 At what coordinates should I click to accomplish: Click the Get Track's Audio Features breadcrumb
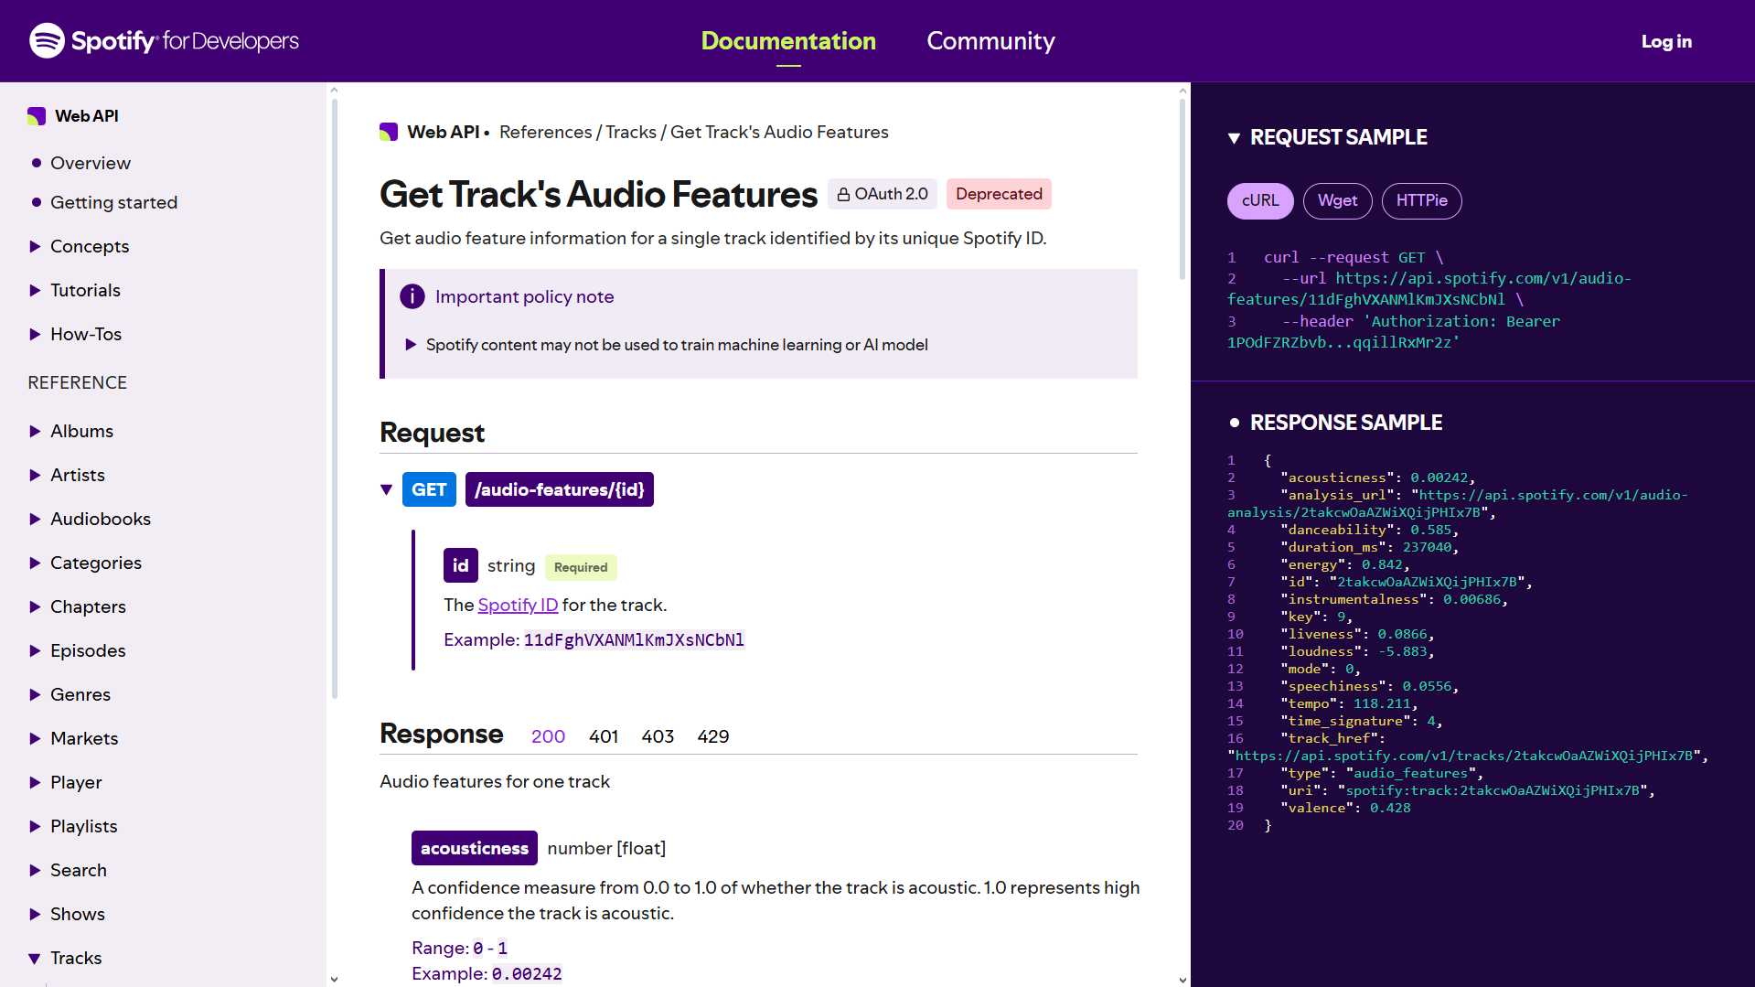[779, 132]
